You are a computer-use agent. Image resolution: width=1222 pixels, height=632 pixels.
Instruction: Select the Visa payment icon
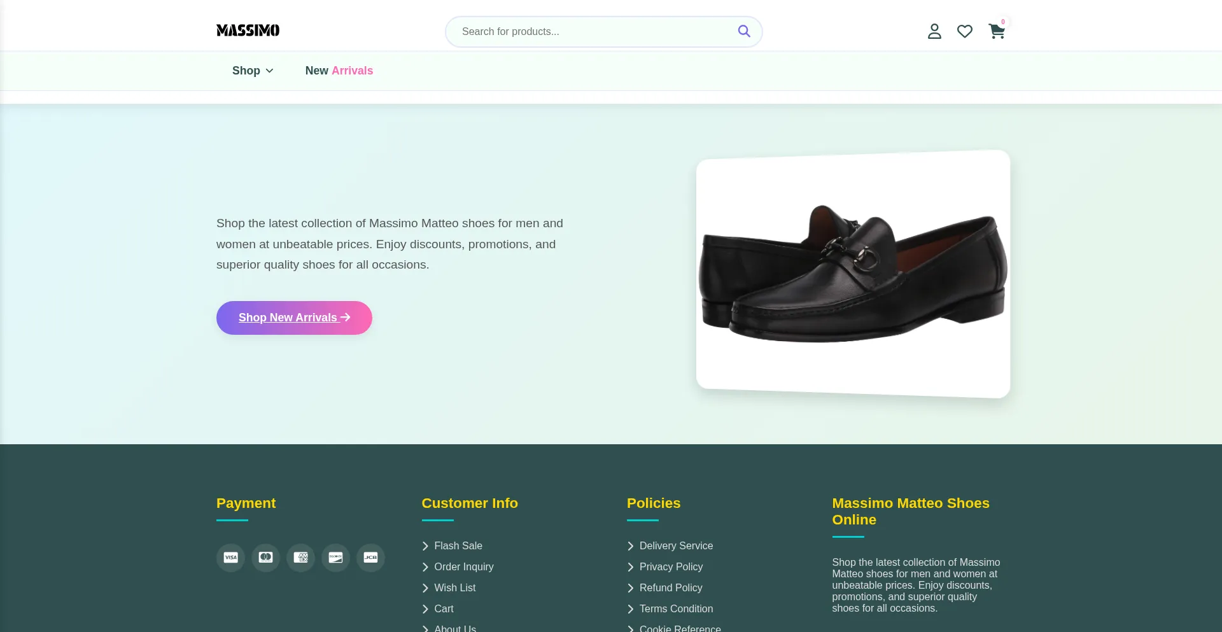point(230,558)
